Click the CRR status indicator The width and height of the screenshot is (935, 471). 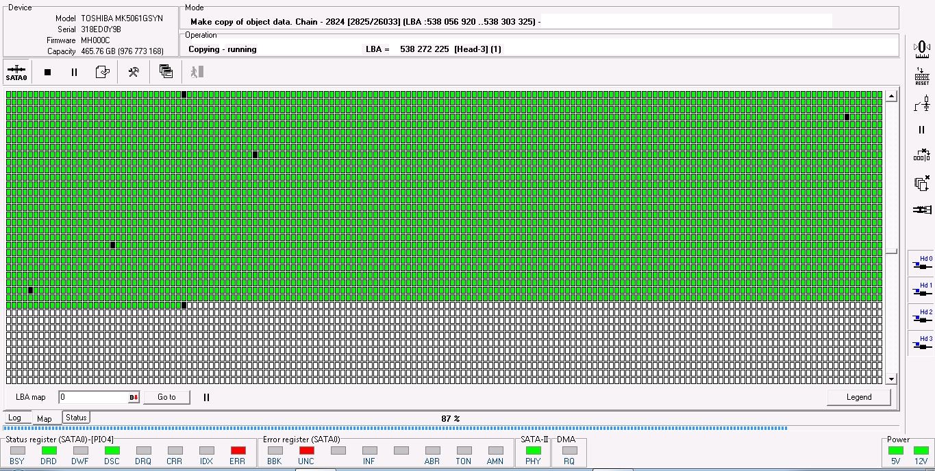tap(175, 450)
